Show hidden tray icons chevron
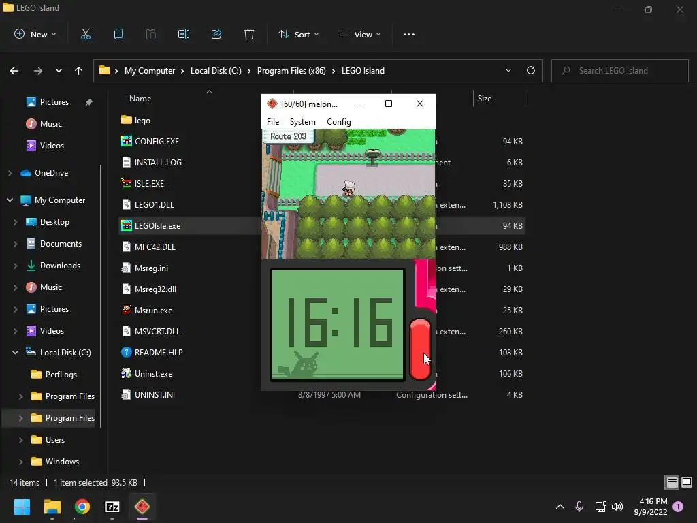The image size is (697, 523). click(x=560, y=506)
